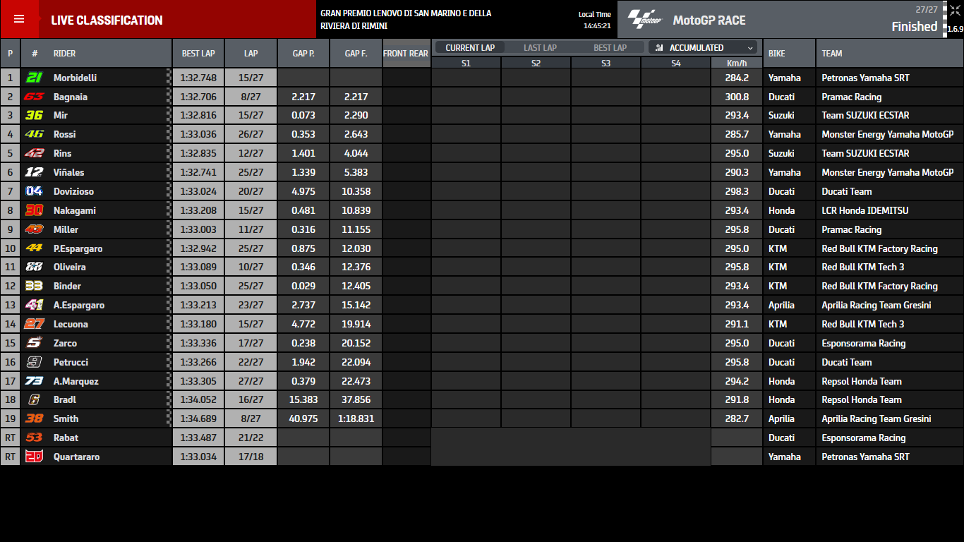Click the FRONT REAR column header

click(406, 53)
